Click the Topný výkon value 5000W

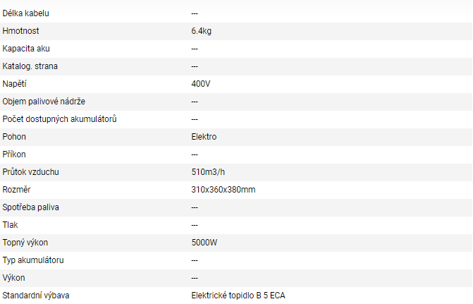pos(204,243)
